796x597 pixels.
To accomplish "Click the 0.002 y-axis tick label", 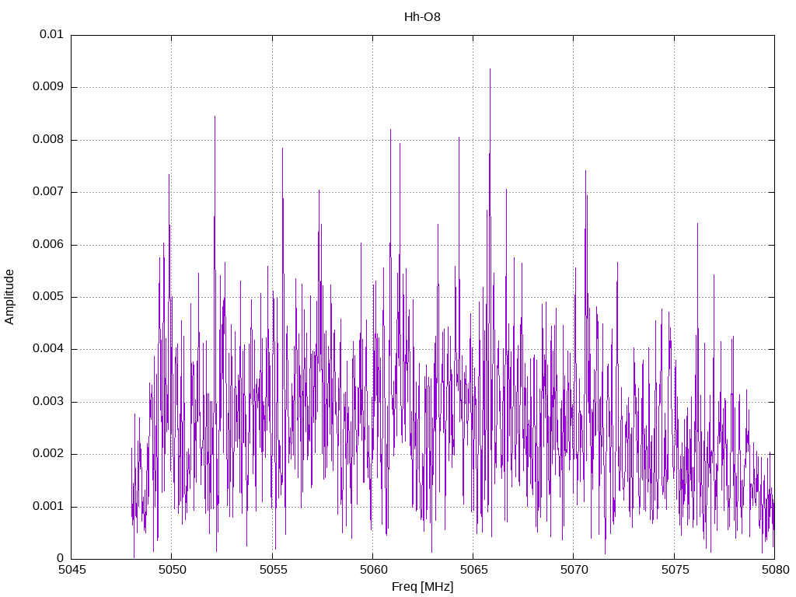I will (x=47, y=454).
